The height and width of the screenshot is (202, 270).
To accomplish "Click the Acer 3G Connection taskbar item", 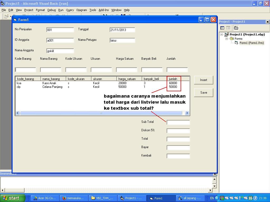I will coord(45,198).
